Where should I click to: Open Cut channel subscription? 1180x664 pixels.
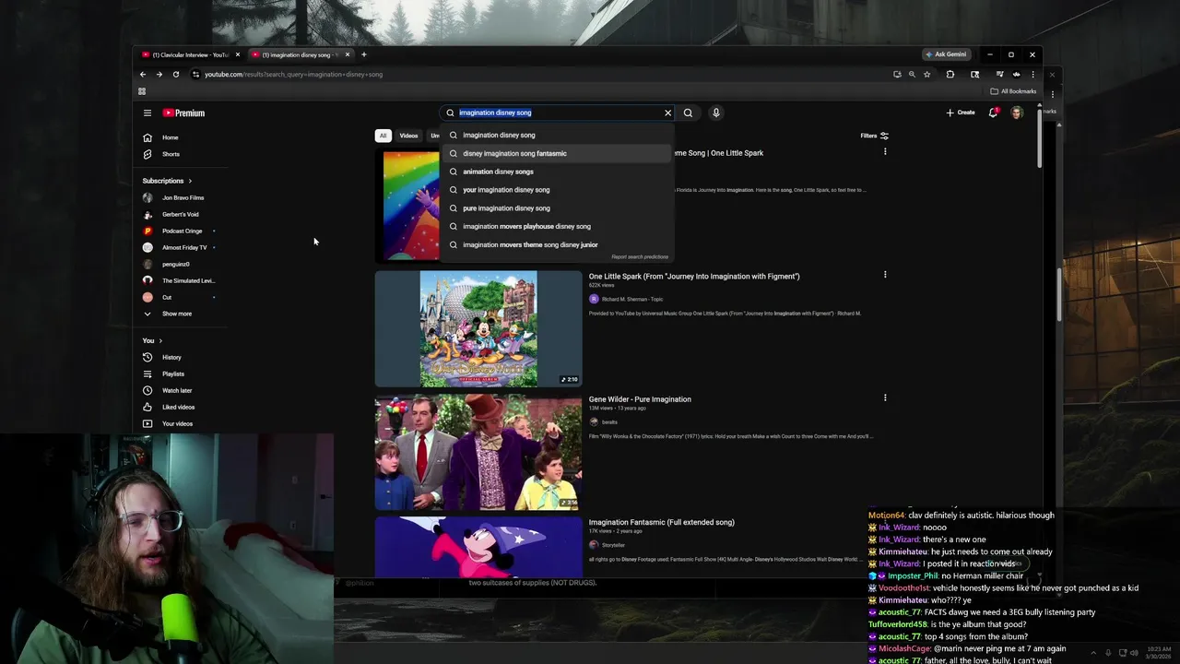[167, 297]
